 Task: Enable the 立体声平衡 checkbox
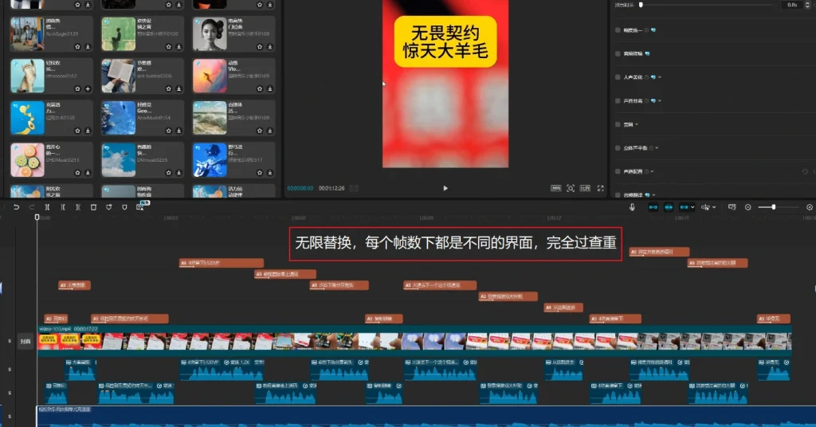click(x=618, y=147)
